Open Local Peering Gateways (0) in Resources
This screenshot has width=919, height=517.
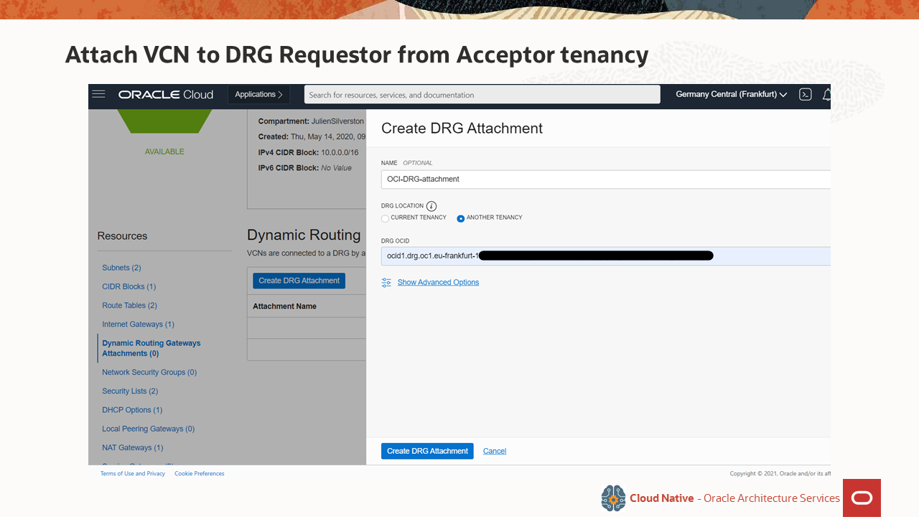149,429
